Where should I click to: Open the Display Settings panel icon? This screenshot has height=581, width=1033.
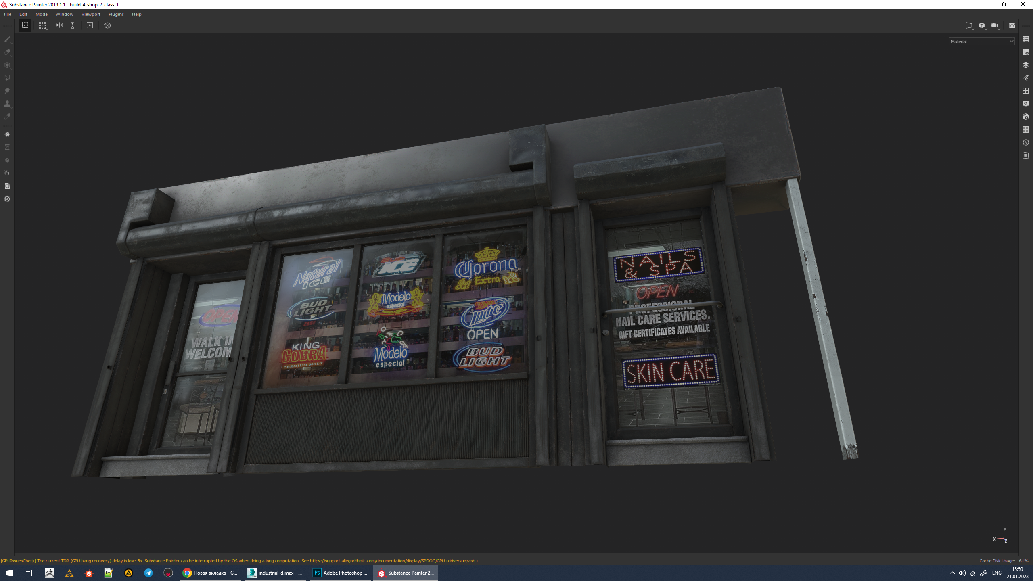pyautogui.click(x=1025, y=104)
